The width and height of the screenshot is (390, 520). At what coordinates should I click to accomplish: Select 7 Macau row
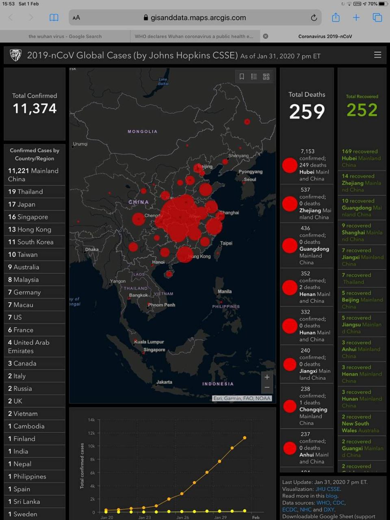point(35,305)
